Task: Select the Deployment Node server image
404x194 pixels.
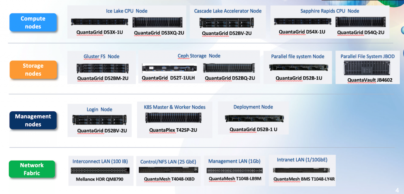Action: point(254,118)
